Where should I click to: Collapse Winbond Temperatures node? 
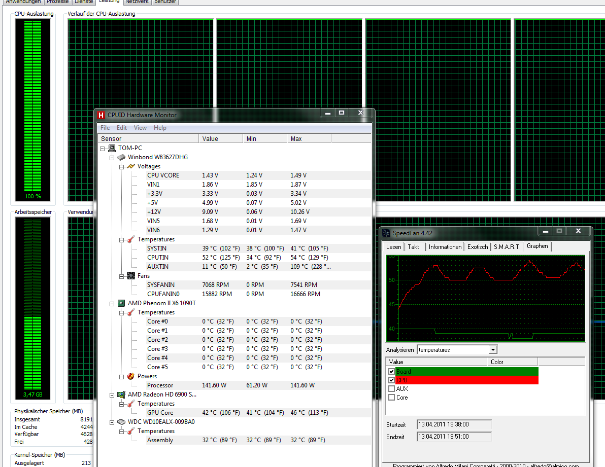click(x=121, y=240)
